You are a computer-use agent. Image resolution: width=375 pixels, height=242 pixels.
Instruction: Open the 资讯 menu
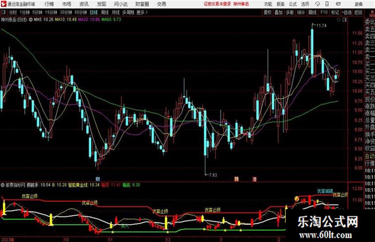point(84,4)
